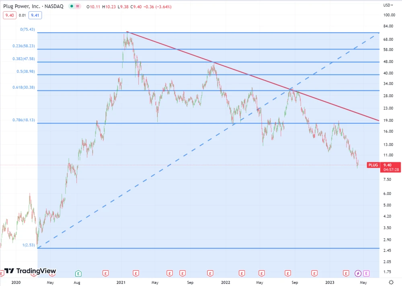Click the H10.23 high value
402x286 pixels.
point(109,7)
